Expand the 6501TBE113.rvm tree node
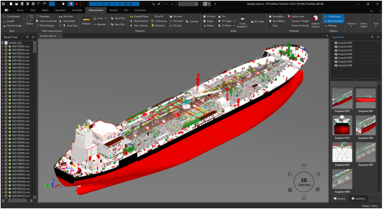This screenshot has height=209, width=383. tap(2, 54)
